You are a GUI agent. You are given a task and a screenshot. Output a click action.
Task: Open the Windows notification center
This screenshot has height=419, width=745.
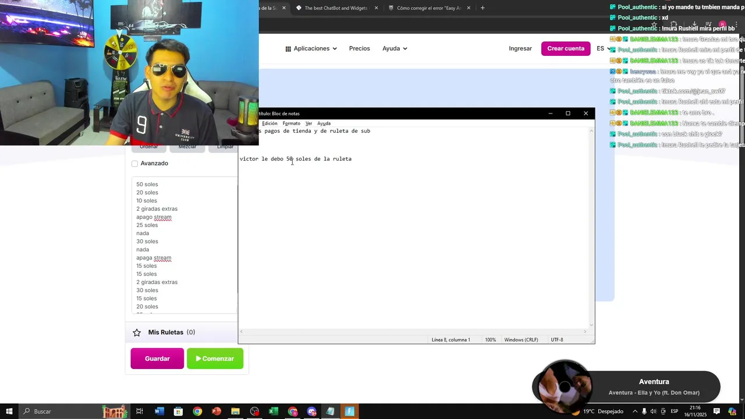(x=717, y=411)
